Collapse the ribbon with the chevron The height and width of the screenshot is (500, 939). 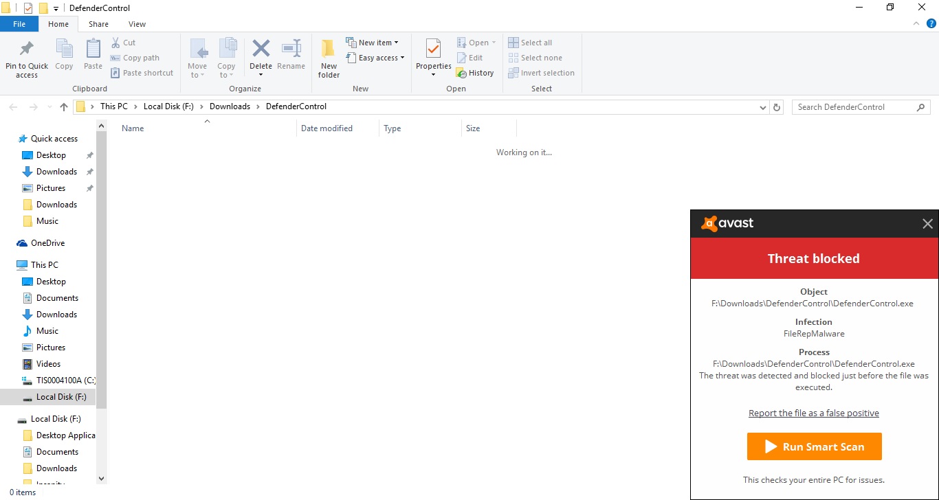(916, 23)
